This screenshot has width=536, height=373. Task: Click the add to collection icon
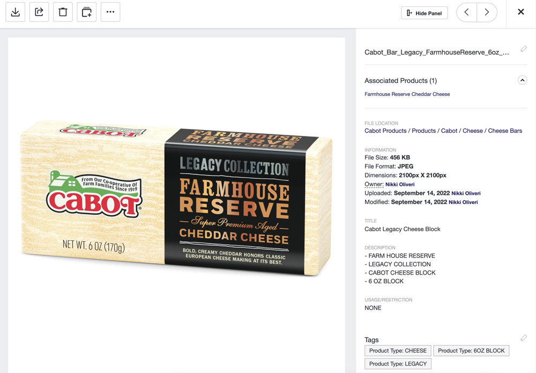tap(86, 12)
